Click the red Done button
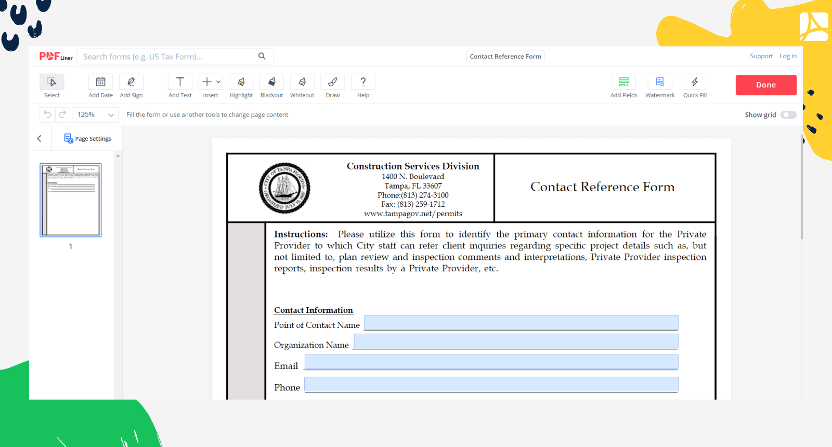Screen dimensions: 832x447 point(766,85)
